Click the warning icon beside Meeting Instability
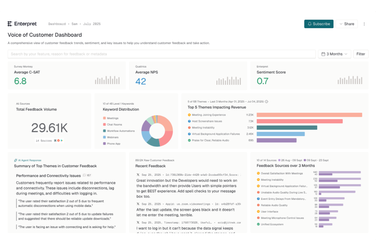 tap(189, 127)
